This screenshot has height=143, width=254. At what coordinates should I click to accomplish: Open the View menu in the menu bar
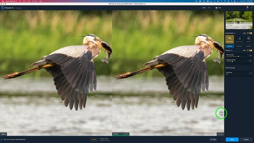29,1
